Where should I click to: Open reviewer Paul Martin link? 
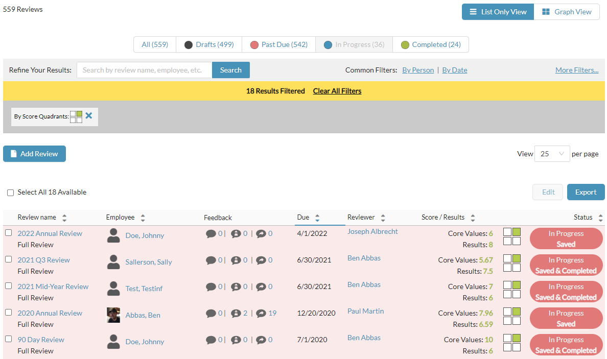tap(365, 311)
